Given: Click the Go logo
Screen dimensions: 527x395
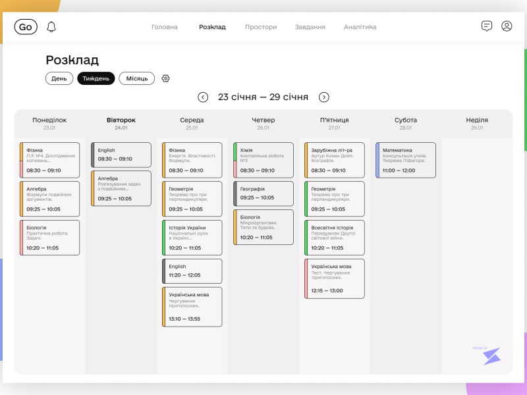Looking at the screenshot, I should (x=25, y=26).
